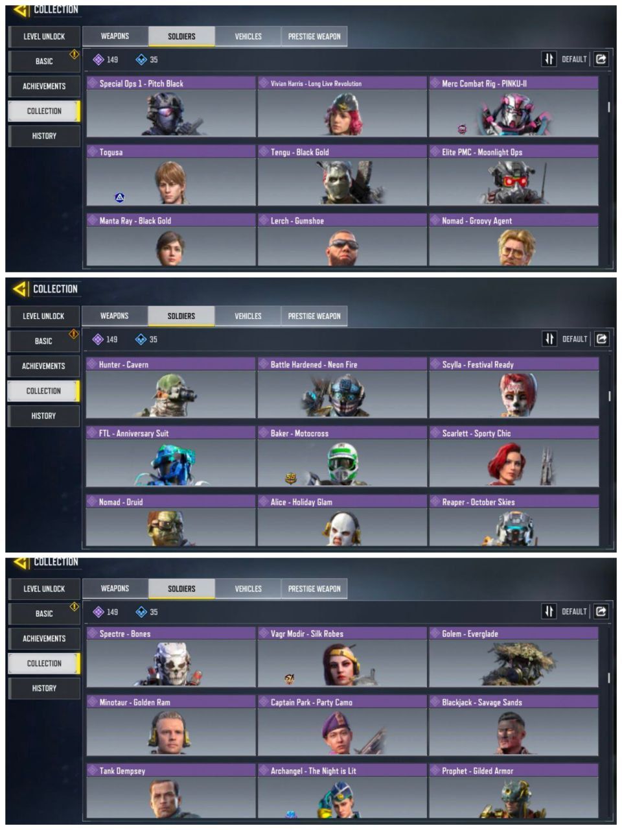
Task: Click the badge on Merc Combat Rig card
Action: click(462, 129)
